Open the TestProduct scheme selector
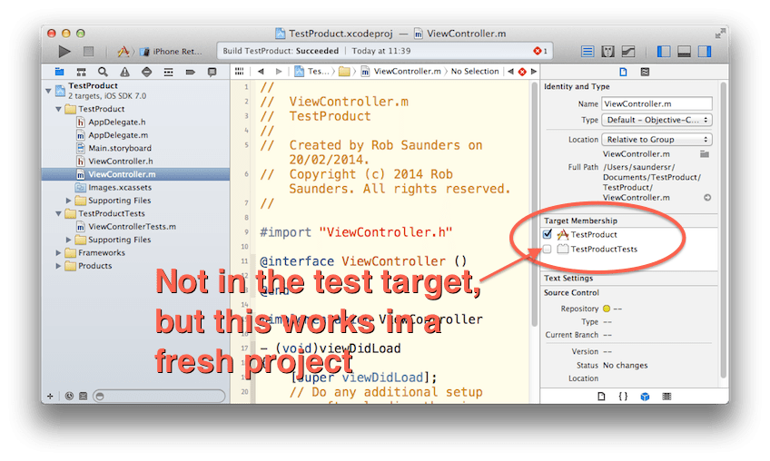The image size is (770, 461). tap(123, 51)
